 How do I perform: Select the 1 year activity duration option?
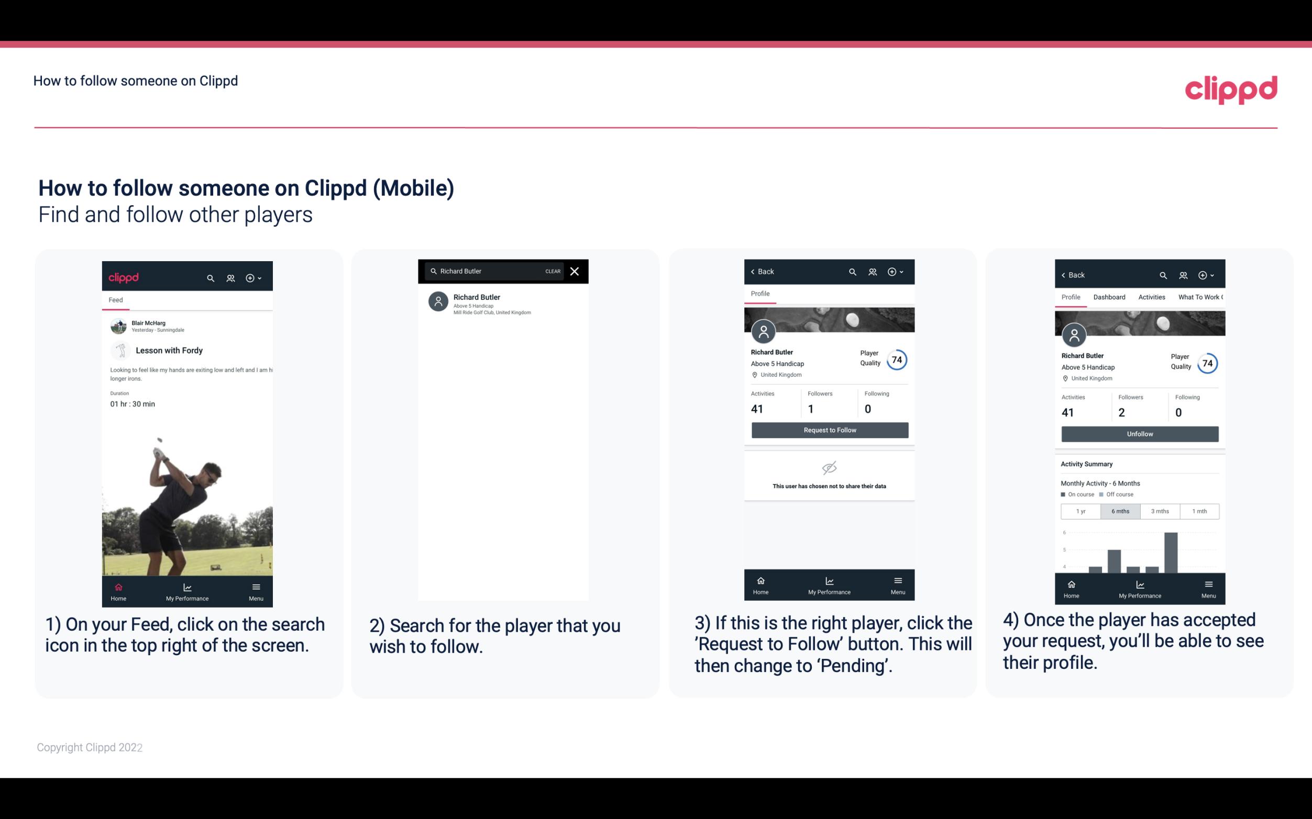point(1080,510)
